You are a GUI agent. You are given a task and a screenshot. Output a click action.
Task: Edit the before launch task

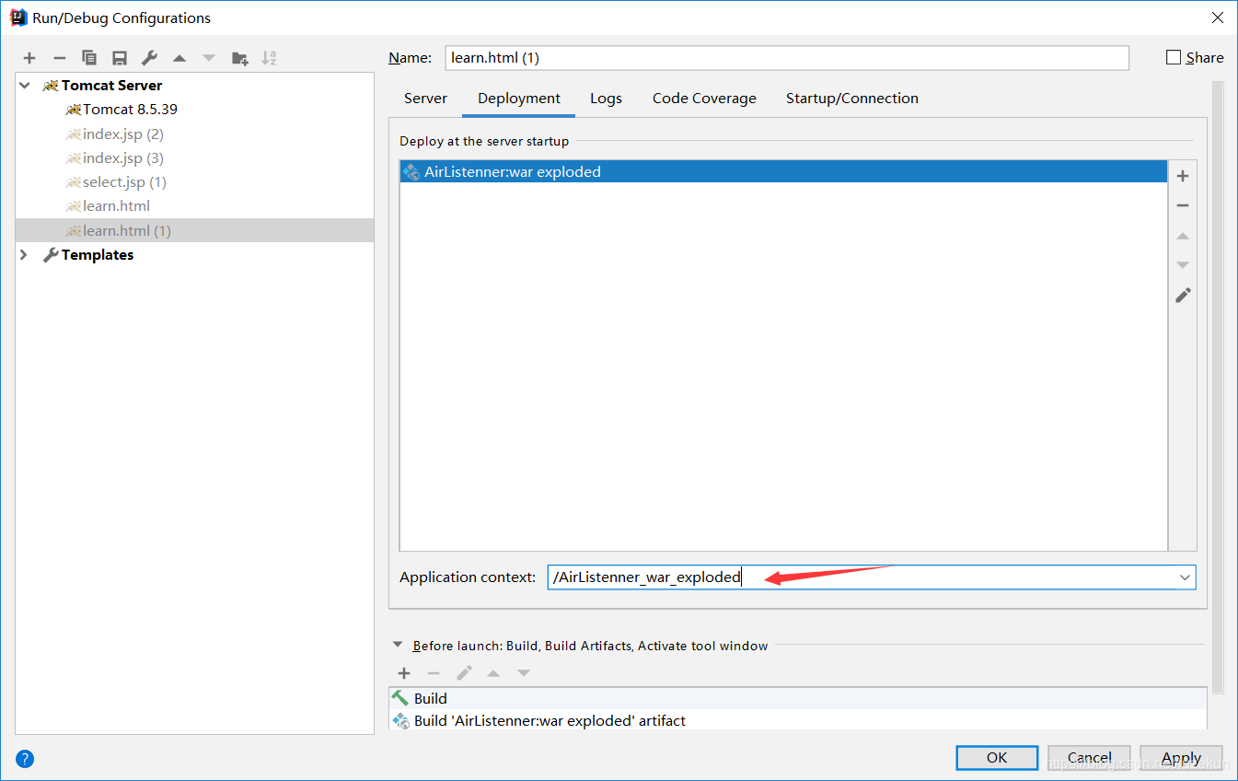[x=464, y=673]
